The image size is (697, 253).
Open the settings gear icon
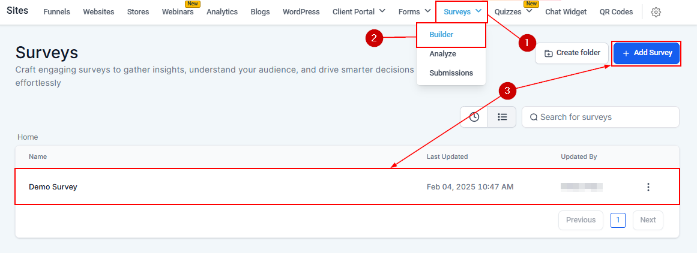pos(656,12)
